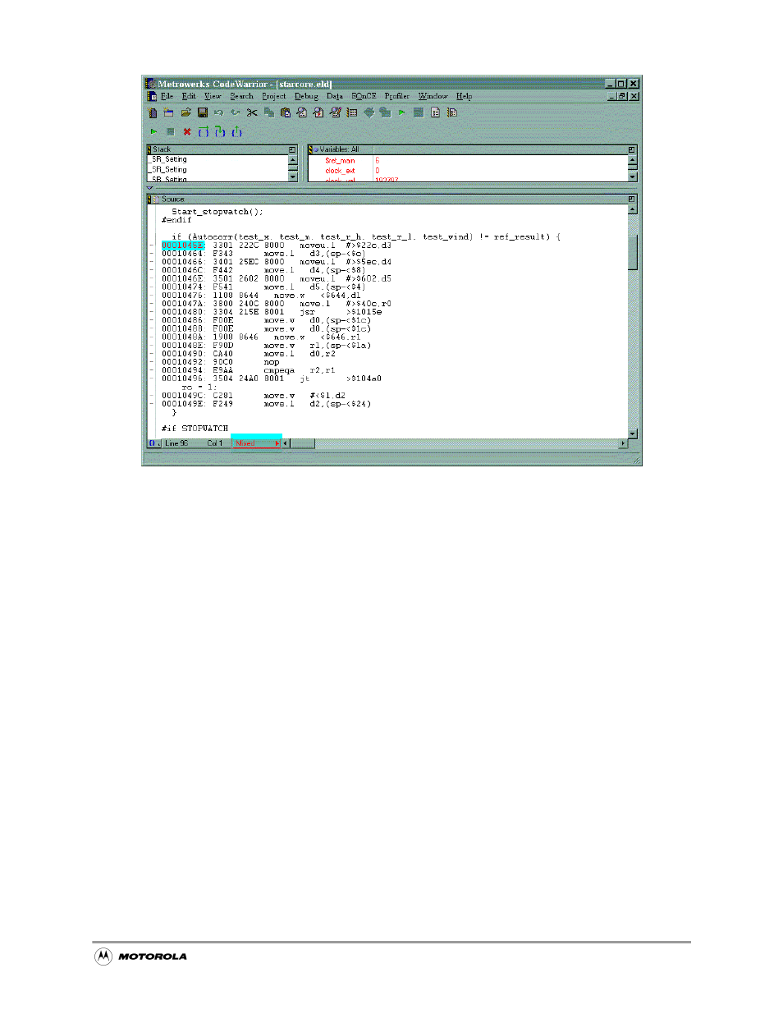Image resolution: width=783 pixels, height=1014 pixels.
Task: Collapse panes using the triangle above Source
Action: point(149,188)
